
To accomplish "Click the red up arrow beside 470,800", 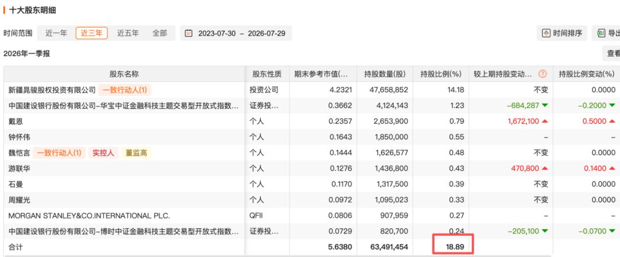I will [545, 168].
